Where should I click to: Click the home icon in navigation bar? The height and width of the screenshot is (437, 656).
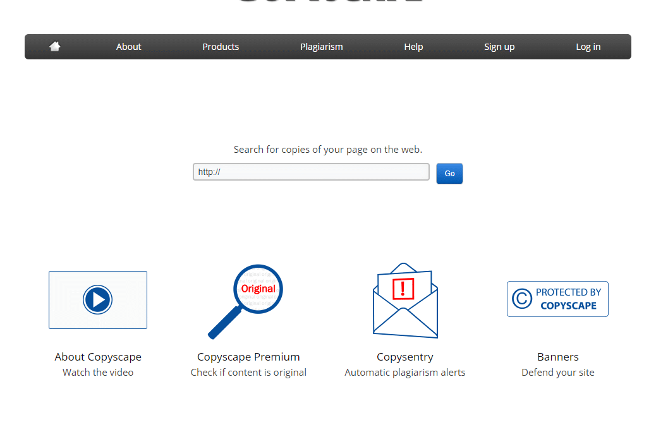[55, 47]
